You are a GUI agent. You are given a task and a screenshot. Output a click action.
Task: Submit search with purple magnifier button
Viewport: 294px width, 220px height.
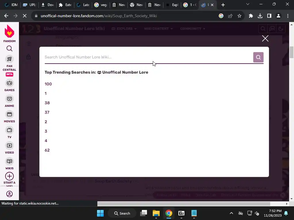[258, 57]
